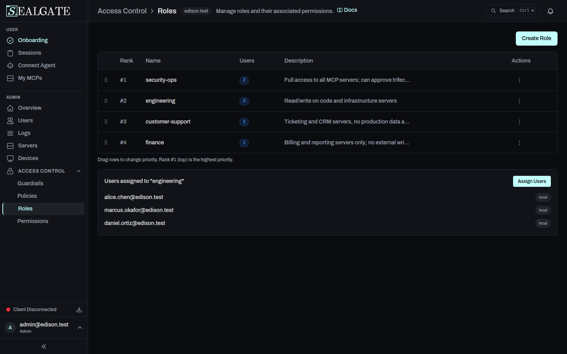Viewport: 567px width, 354px height.
Task: Click admin@edison.test account name
Action: click(x=44, y=324)
